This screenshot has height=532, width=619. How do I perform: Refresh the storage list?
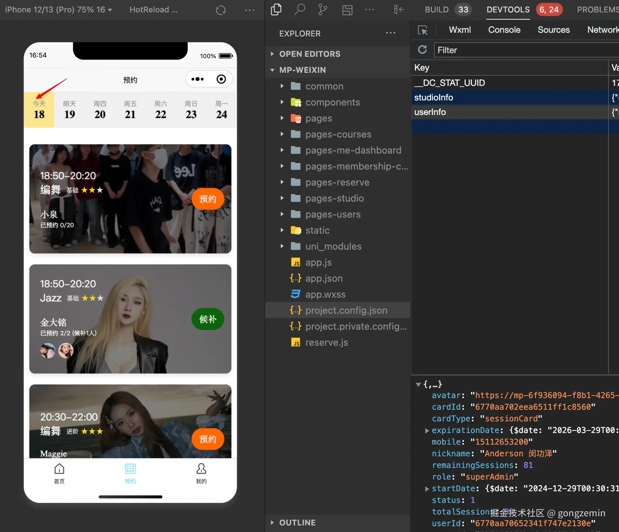pyautogui.click(x=422, y=50)
